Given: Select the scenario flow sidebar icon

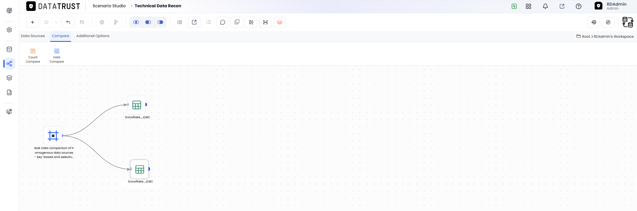Looking at the screenshot, I should [x=9, y=64].
